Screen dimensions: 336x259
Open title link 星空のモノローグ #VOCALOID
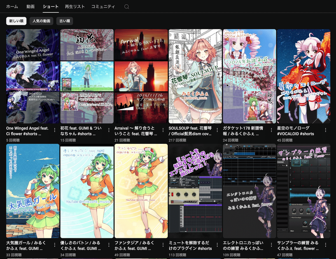point(296,131)
